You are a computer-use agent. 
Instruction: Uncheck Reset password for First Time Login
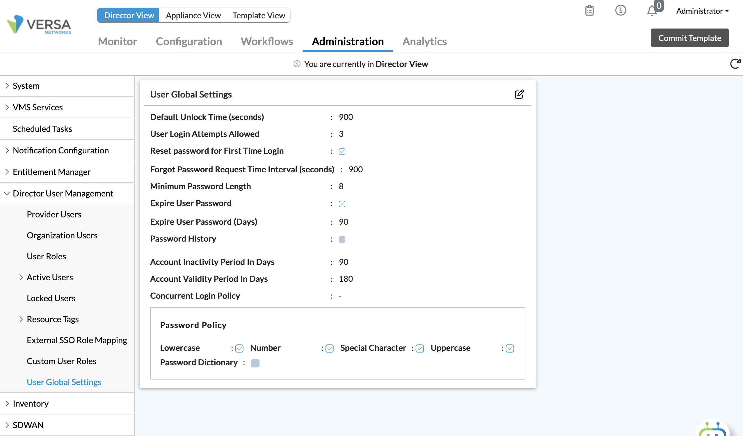[x=342, y=151]
